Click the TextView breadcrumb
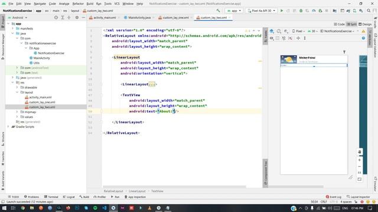The height and width of the screenshot is (212, 378). (x=157, y=191)
